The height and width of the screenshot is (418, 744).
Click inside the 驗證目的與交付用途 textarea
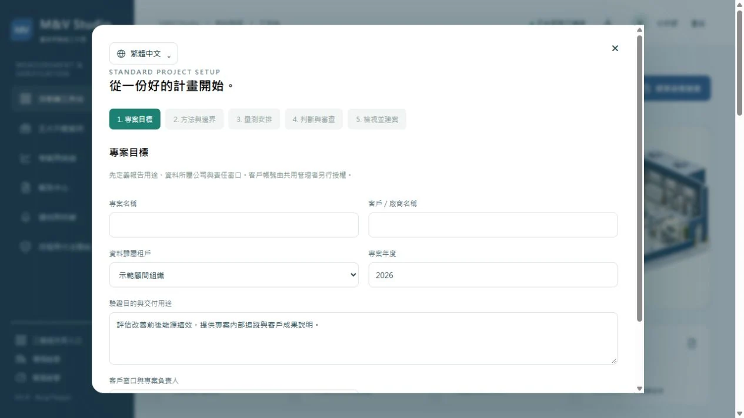pos(363,338)
